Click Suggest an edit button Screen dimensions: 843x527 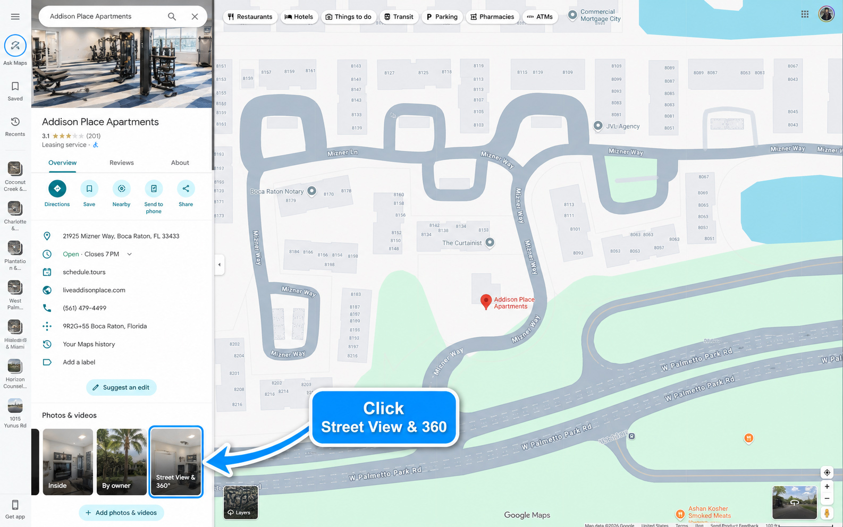[x=121, y=387]
